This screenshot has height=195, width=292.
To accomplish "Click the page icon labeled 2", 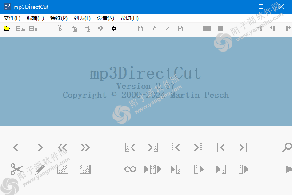I will click(x=167, y=28).
